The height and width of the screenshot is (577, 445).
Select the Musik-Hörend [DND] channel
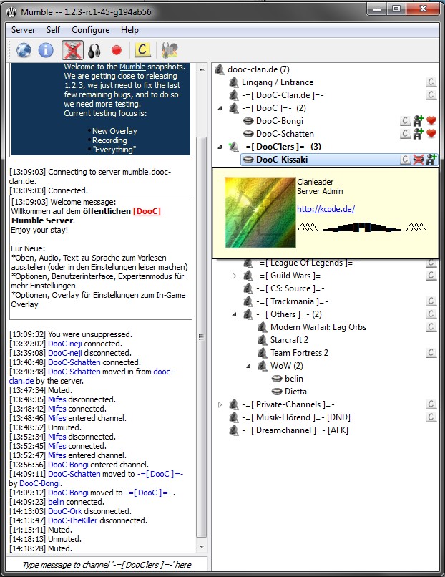[x=296, y=417]
